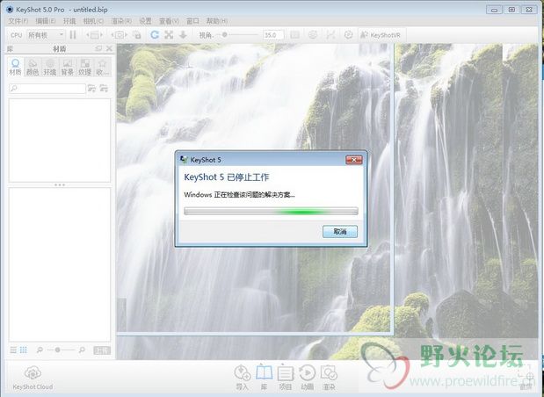544x397 pixels.
Task: Expand the CPU cores 所有核 dropdown
Action: [46, 35]
